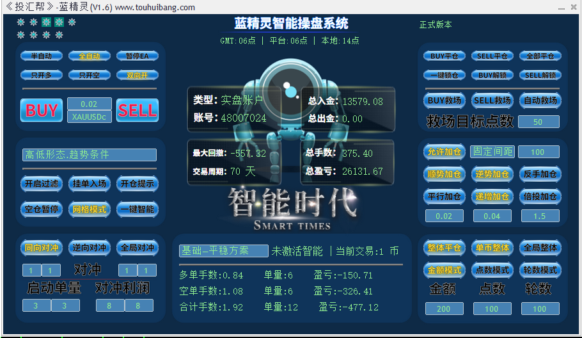Click the 暂停EA pause button
Viewport: 582px width, 338px height.
[x=138, y=56]
